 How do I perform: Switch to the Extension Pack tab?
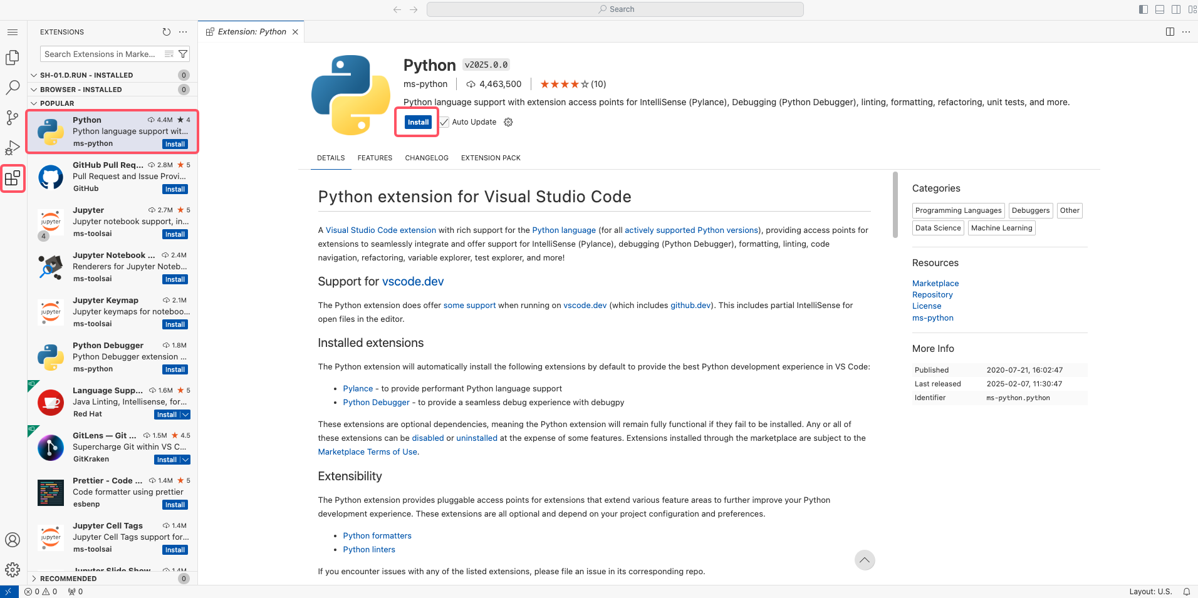pos(491,158)
